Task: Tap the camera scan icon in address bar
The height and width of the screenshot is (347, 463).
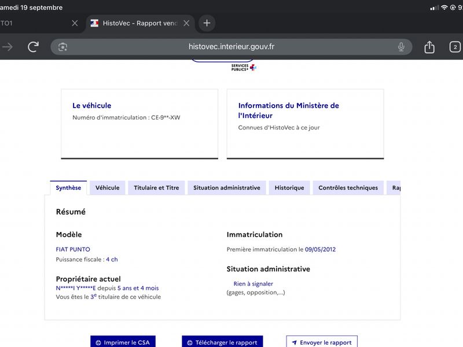Action: coord(63,47)
